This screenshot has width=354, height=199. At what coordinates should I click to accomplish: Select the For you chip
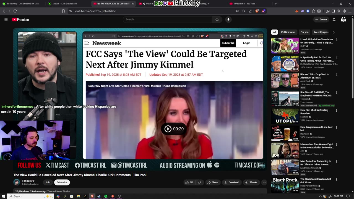pyautogui.click(x=304, y=32)
